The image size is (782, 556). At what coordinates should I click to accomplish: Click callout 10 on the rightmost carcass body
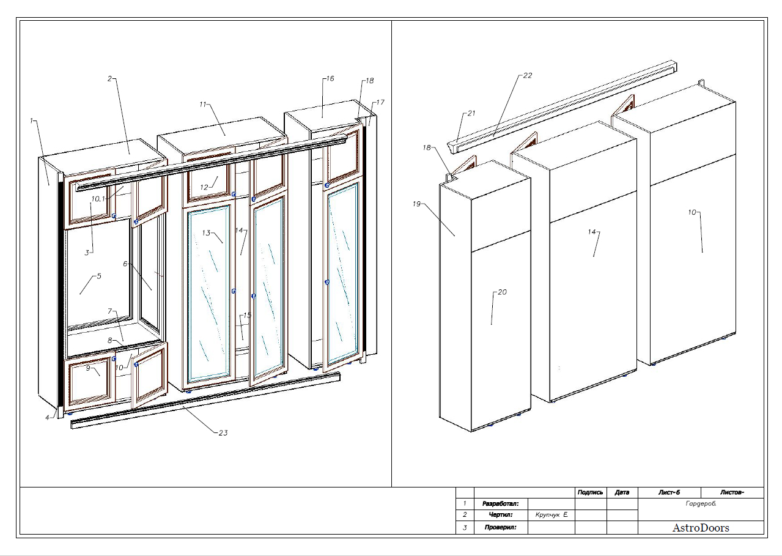coord(692,212)
